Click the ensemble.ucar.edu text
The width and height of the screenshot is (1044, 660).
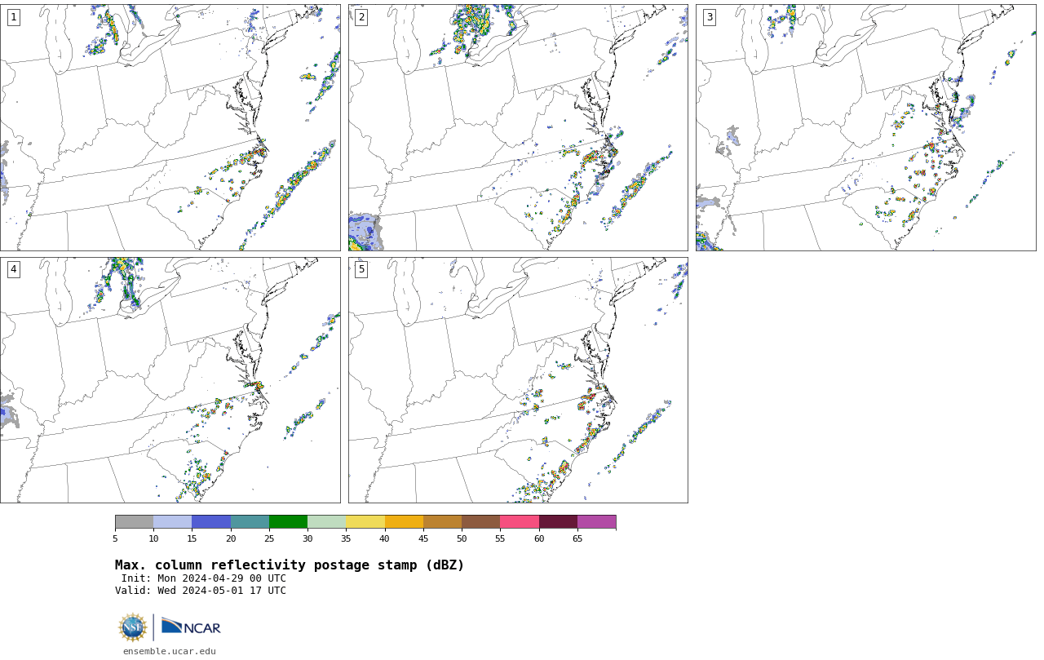point(170,651)
